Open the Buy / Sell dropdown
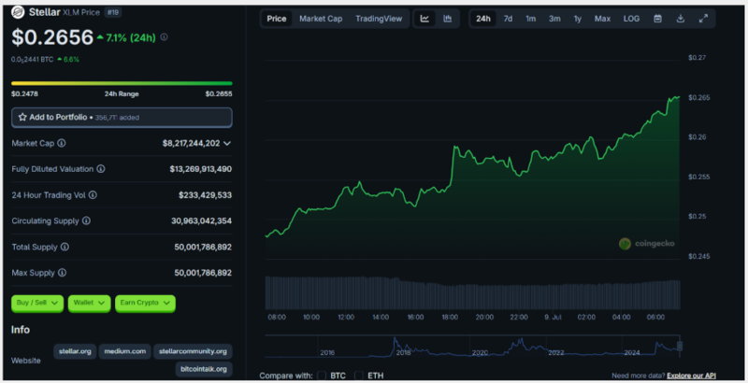Screen dimensions: 748x383 pos(37,303)
